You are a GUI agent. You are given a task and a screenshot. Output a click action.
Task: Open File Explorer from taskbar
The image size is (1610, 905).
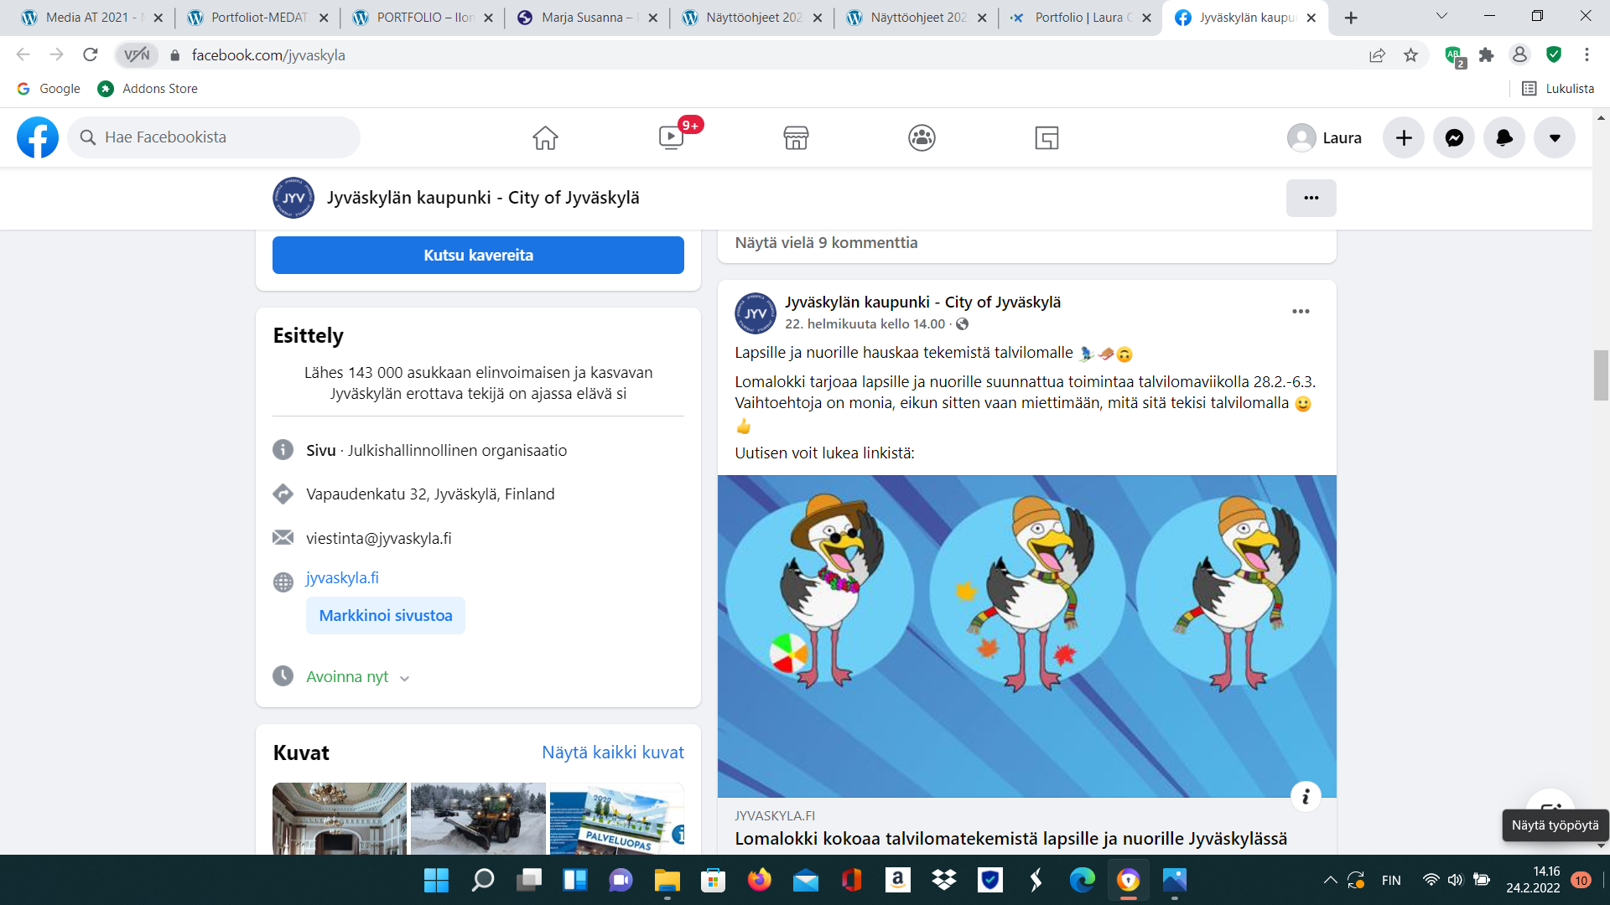click(667, 880)
